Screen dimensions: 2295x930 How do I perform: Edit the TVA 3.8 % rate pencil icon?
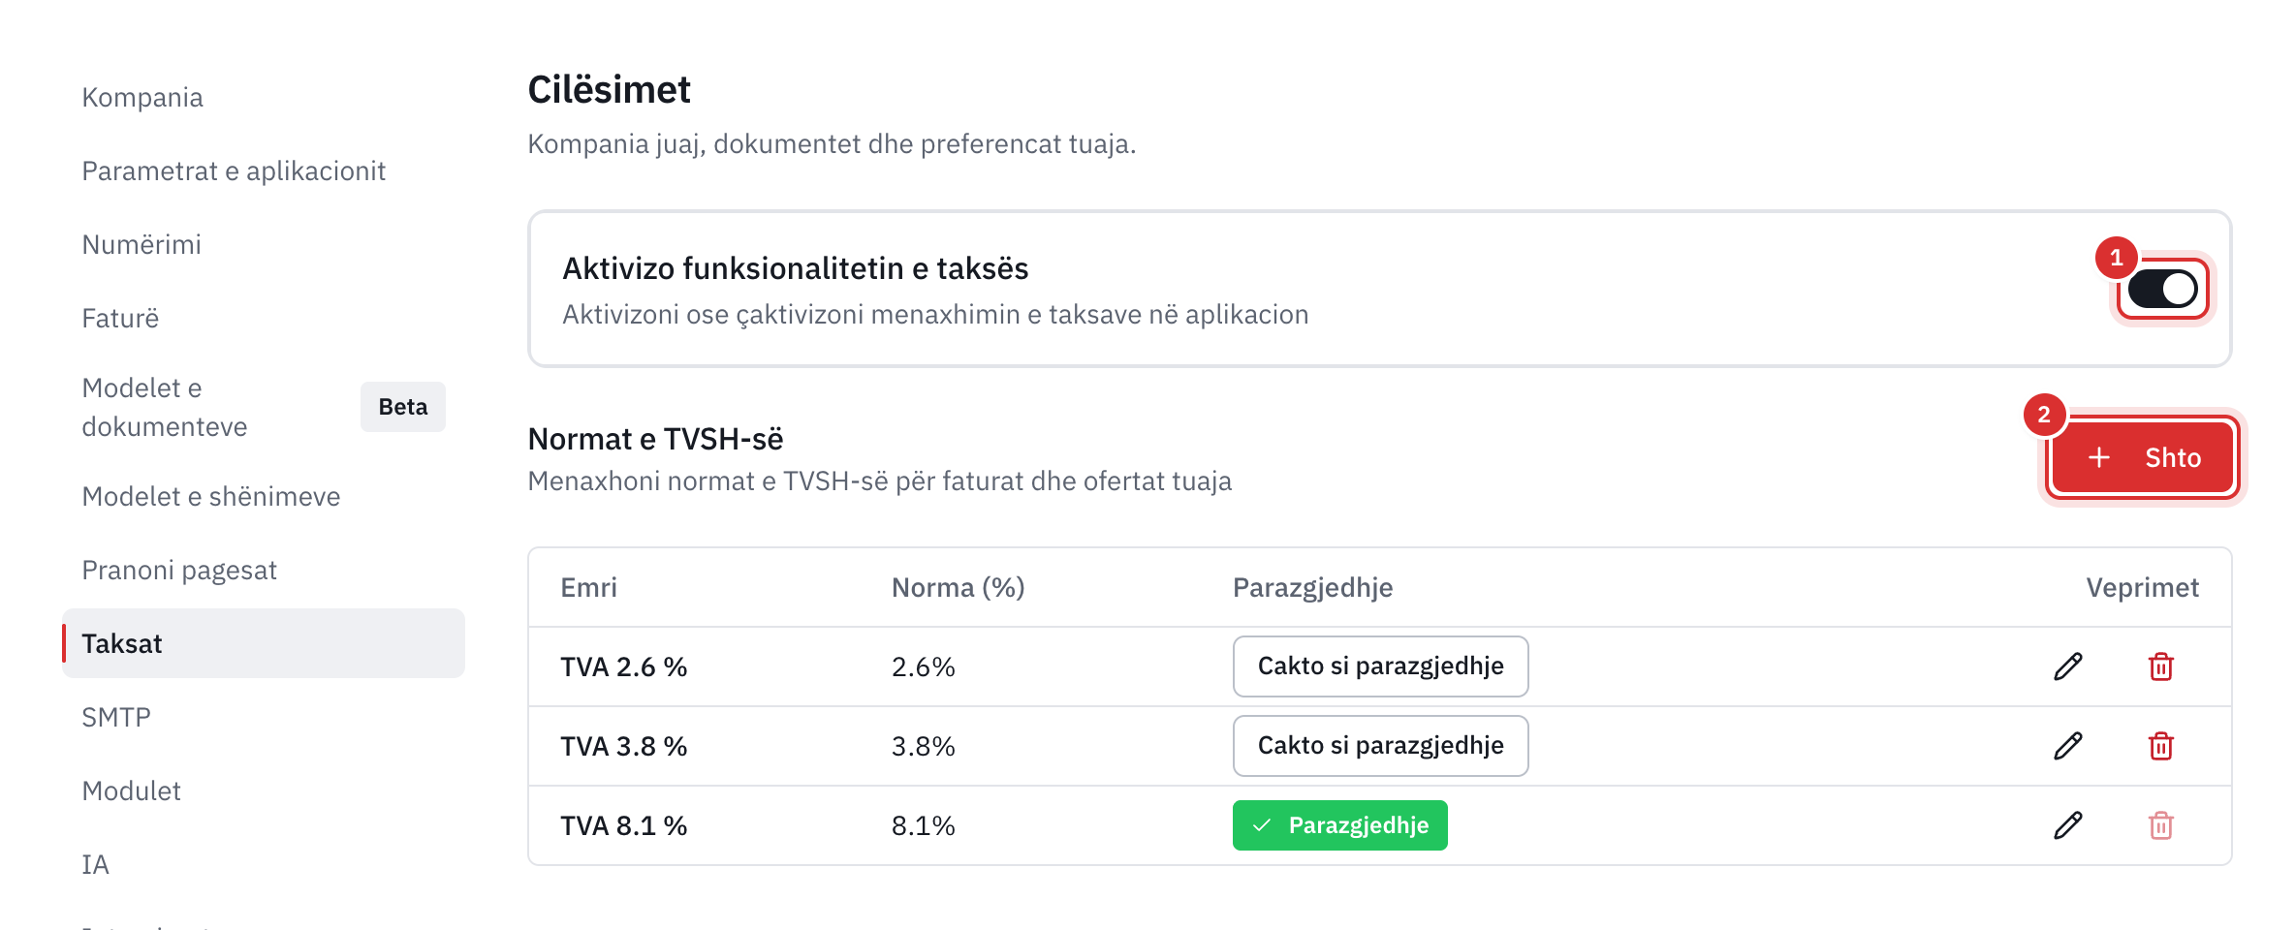pos(2067,746)
